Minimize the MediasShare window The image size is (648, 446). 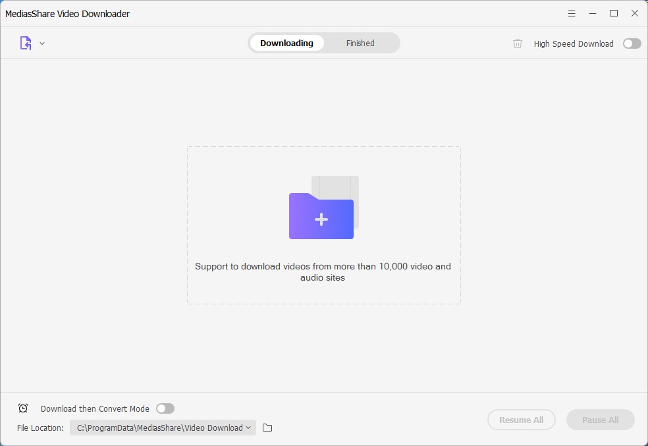coord(593,13)
